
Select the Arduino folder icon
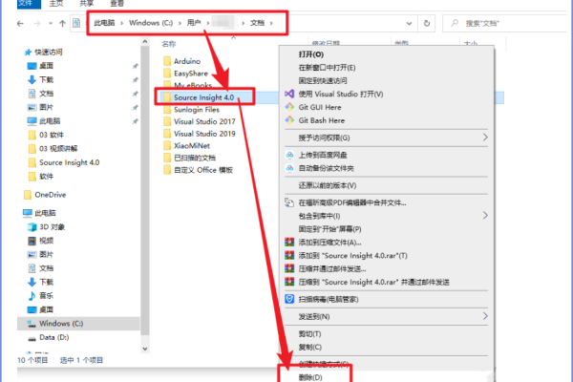(167, 61)
